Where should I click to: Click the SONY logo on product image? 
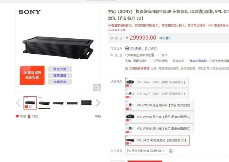pos(30,12)
